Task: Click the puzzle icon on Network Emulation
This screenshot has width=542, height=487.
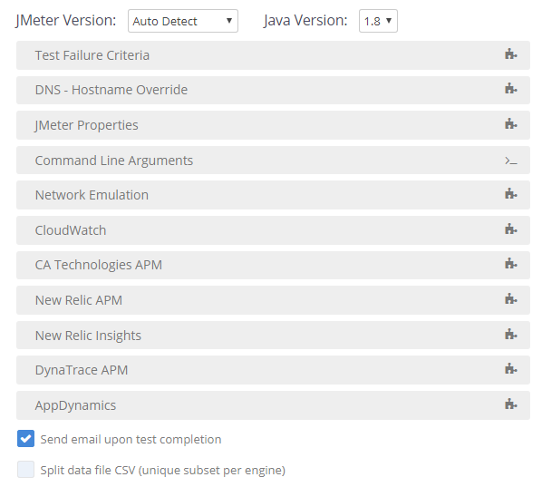Action: [510, 194]
